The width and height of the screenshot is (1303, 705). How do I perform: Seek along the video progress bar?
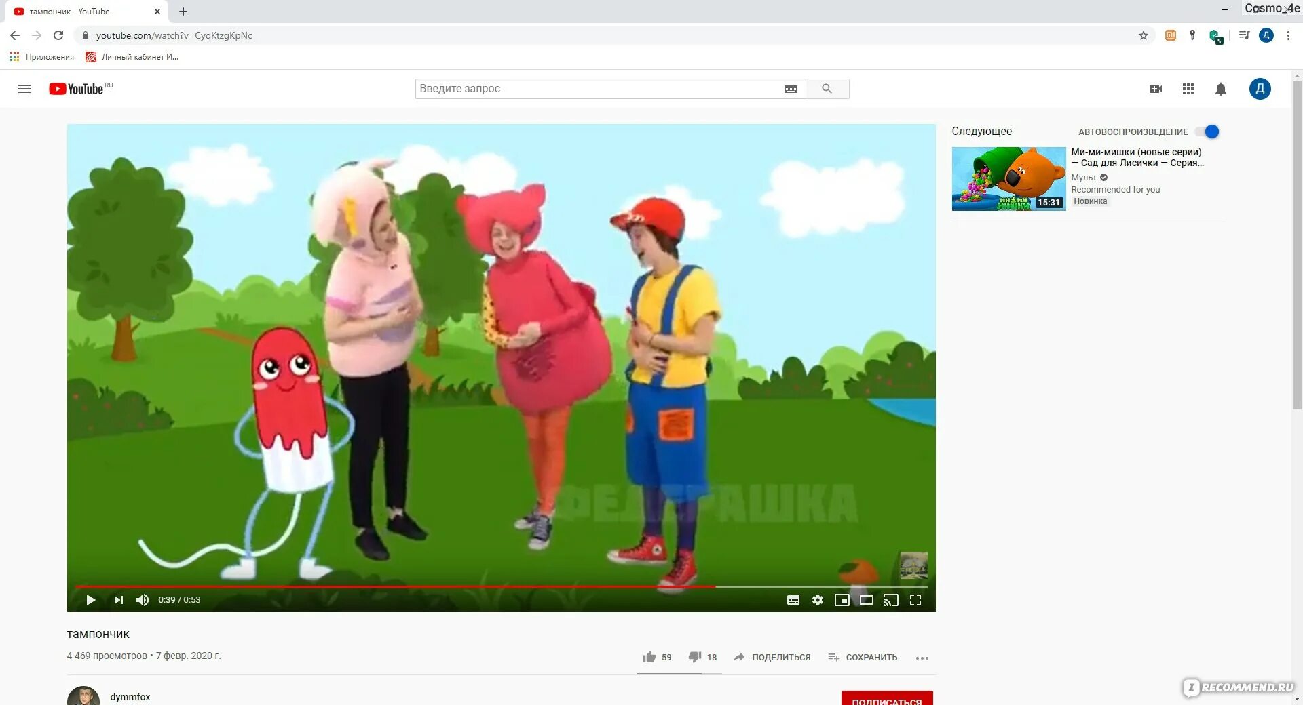pos(502,586)
